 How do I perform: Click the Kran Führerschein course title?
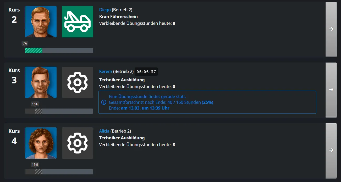point(118,16)
